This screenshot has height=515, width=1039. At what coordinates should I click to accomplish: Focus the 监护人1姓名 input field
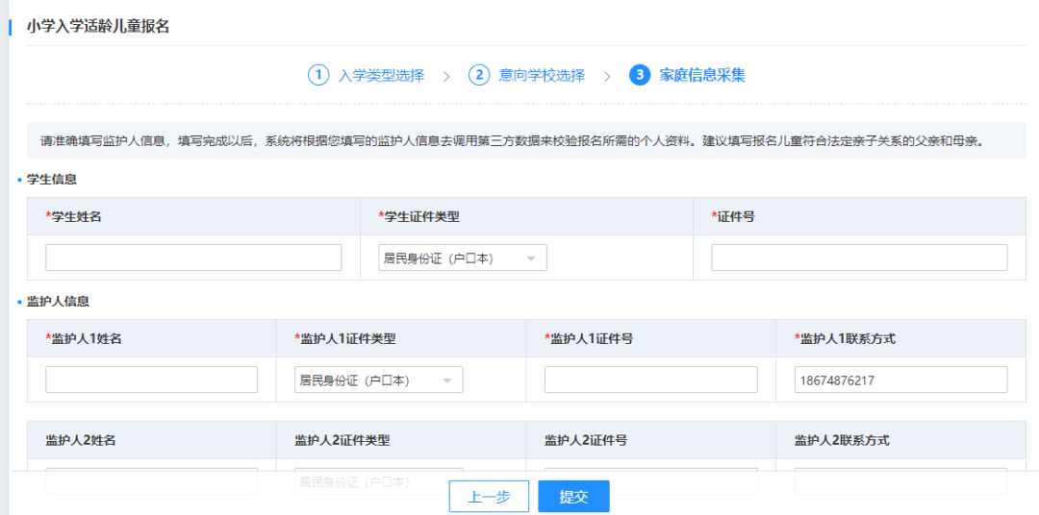coord(152,380)
